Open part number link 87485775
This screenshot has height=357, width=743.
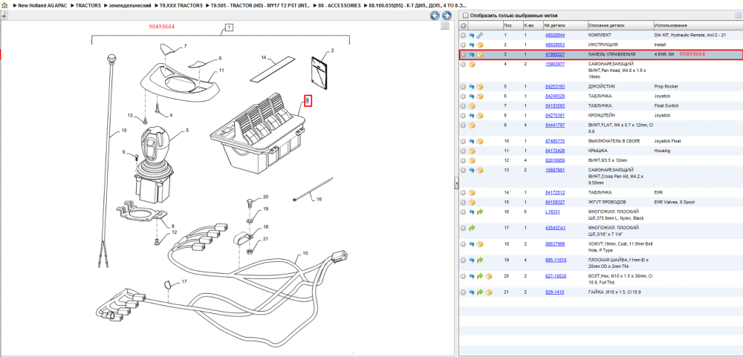555,141
